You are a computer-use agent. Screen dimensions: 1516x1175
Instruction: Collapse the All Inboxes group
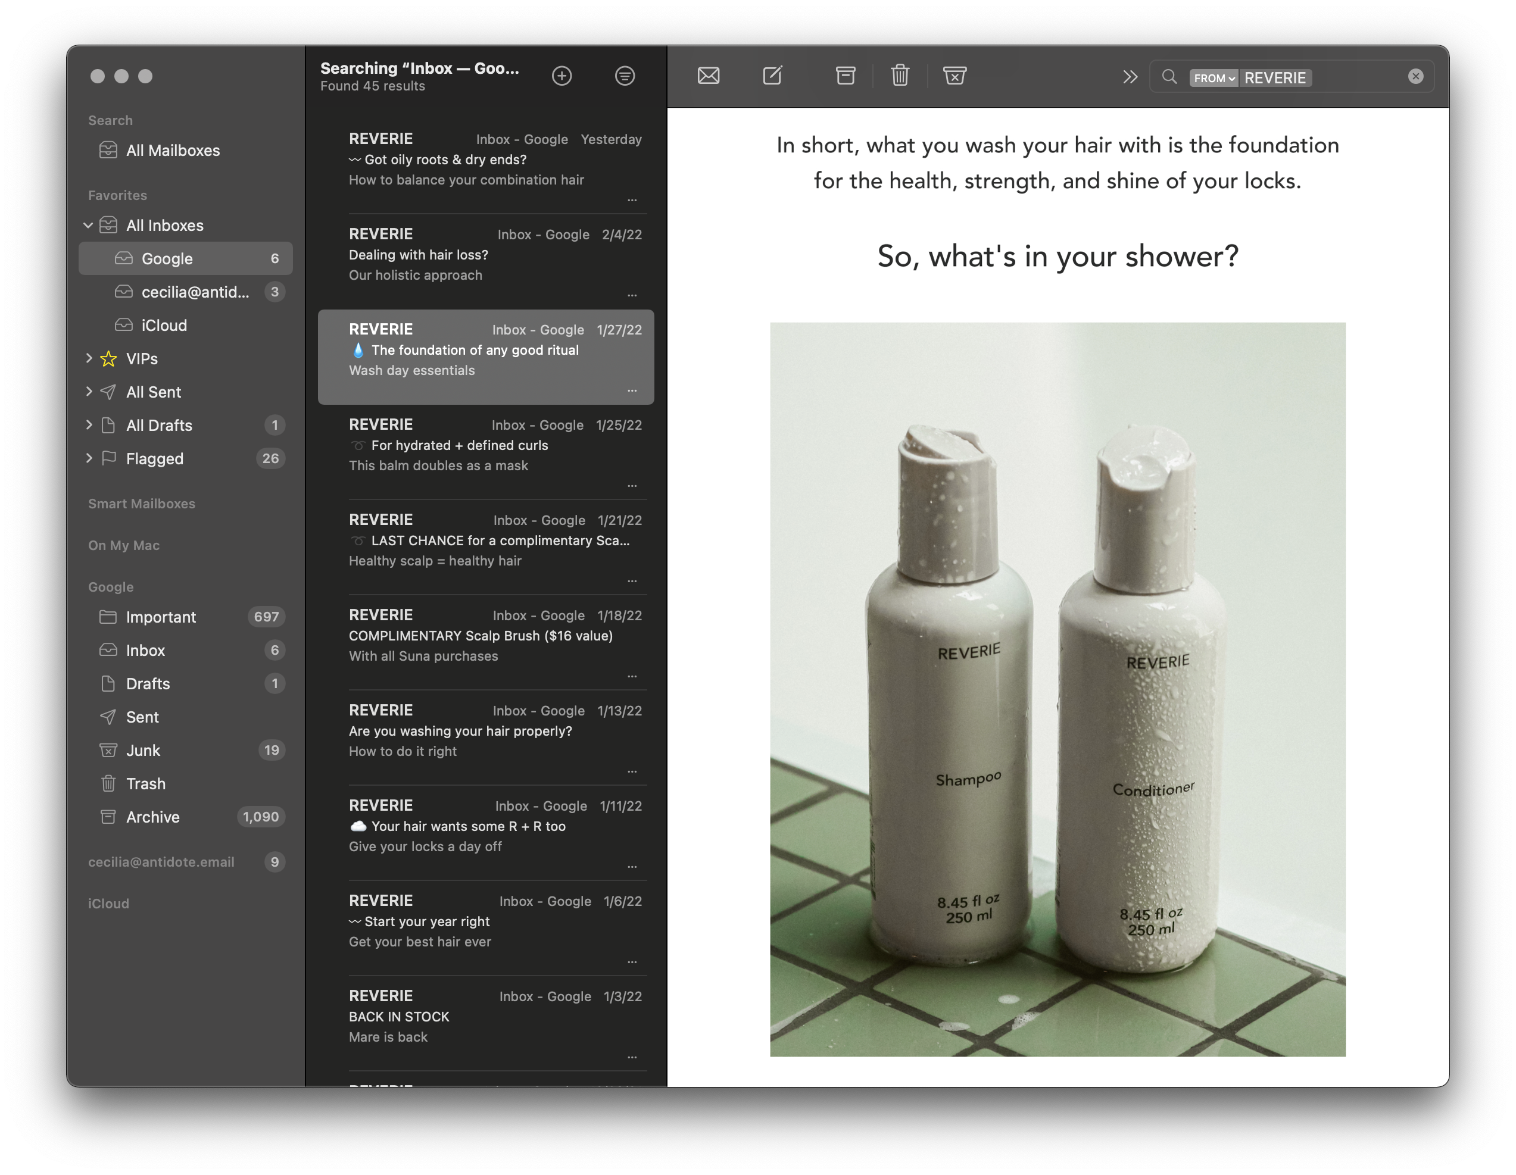coord(88,226)
